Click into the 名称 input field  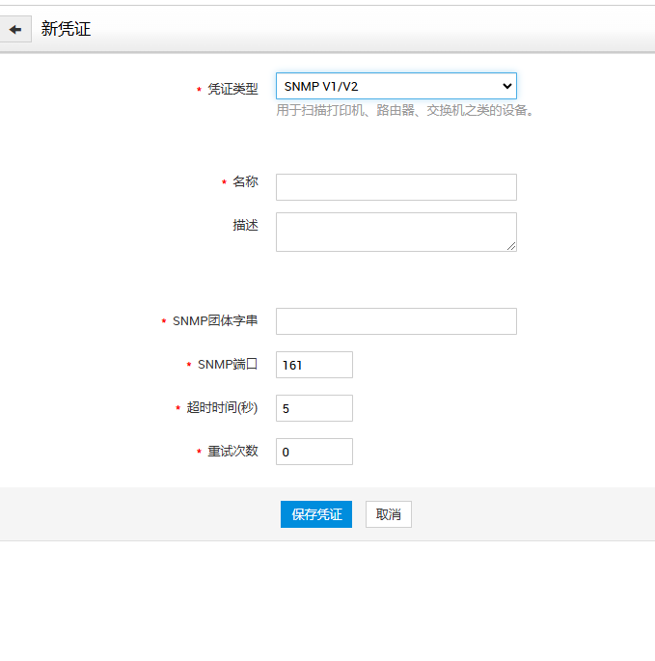click(396, 186)
